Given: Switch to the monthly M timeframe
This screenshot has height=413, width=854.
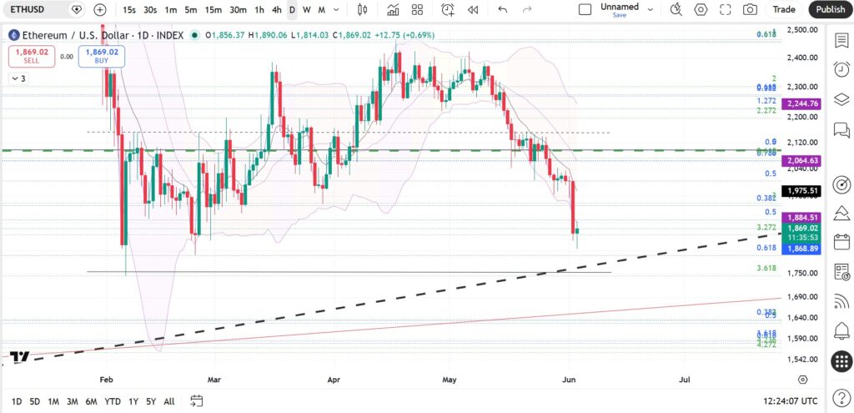Looking at the screenshot, I should tap(322, 9).
